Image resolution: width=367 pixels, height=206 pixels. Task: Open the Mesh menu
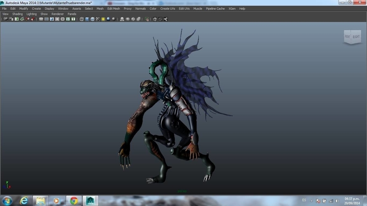tap(100, 9)
